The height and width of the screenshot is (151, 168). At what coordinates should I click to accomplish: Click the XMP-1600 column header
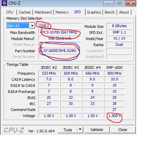(114, 68)
